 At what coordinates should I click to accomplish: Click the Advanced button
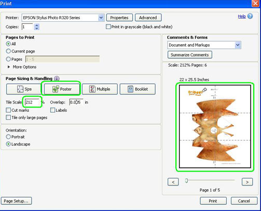[148, 18]
